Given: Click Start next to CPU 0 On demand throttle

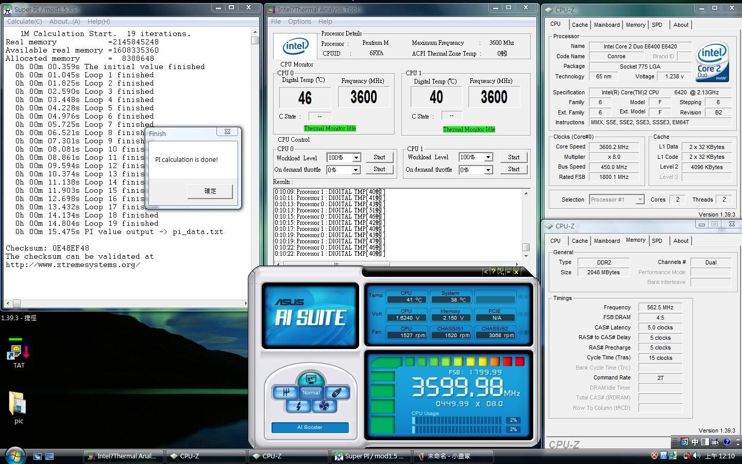Looking at the screenshot, I should pos(379,169).
